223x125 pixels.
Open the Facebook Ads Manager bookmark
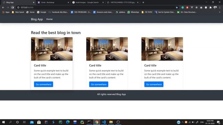click(x=58, y=12)
